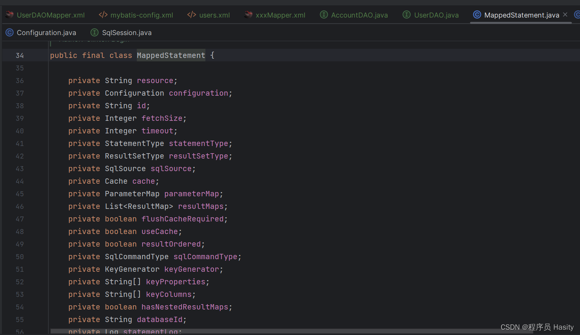The width and height of the screenshot is (580, 335).
Task: Click the XML icon on mybatis-config.xml tab
Action: [103, 15]
